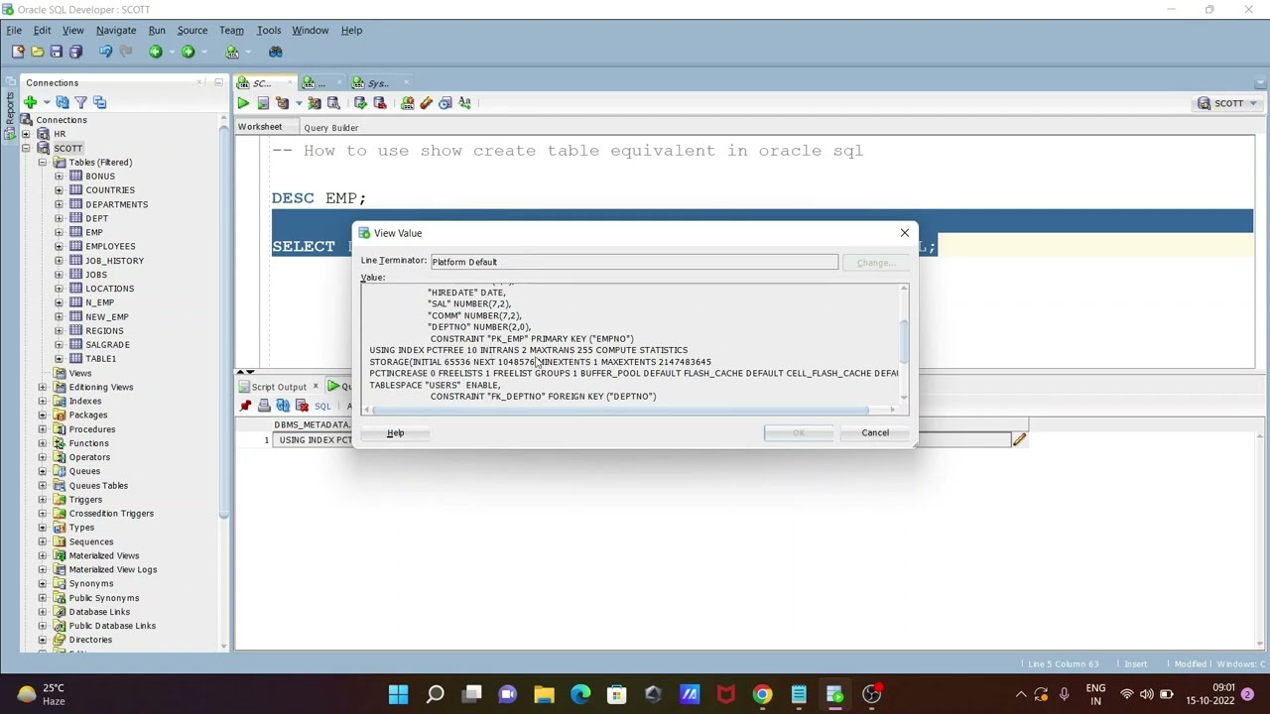Open the new connection dropdown arrow
This screenshot has height=714, width=1270.
(x=46, y=102)
